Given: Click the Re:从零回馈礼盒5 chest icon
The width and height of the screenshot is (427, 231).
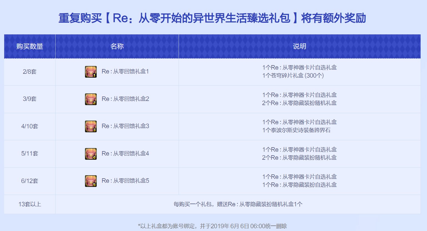Looking at the screenshot, I should (x=91, y=181).
